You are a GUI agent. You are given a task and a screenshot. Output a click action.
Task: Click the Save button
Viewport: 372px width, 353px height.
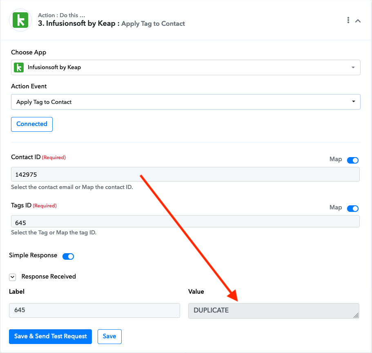pos(109,336)
